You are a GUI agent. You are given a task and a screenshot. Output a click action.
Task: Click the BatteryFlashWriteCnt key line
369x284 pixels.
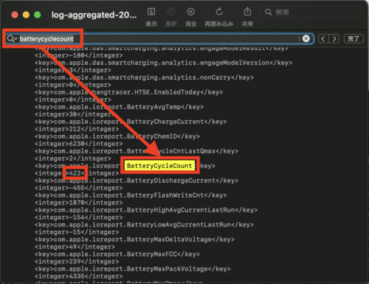pyautogui.click(x=131, y=195)
